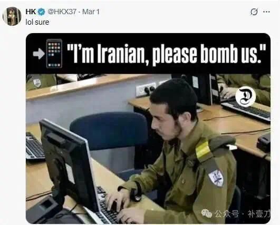Viewport: 280px width, 225px height.
Task: Click the phone emoji in the caption
Action: [x=54, y=54]
